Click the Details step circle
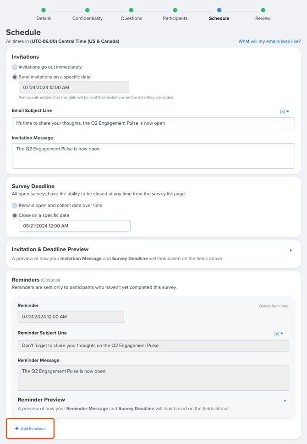The image size is (307, 444). tap(44, 10)
